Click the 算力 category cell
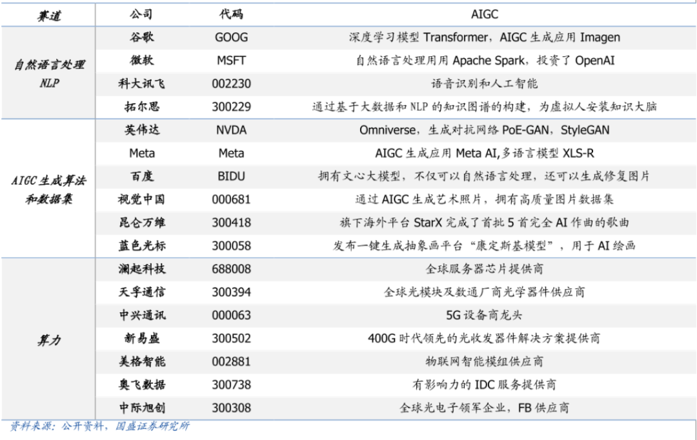This screenshot has width=697, height=440. coord(49,339)
